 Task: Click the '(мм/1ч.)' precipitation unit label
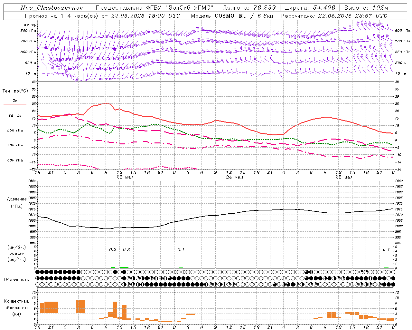click(17, 259)
